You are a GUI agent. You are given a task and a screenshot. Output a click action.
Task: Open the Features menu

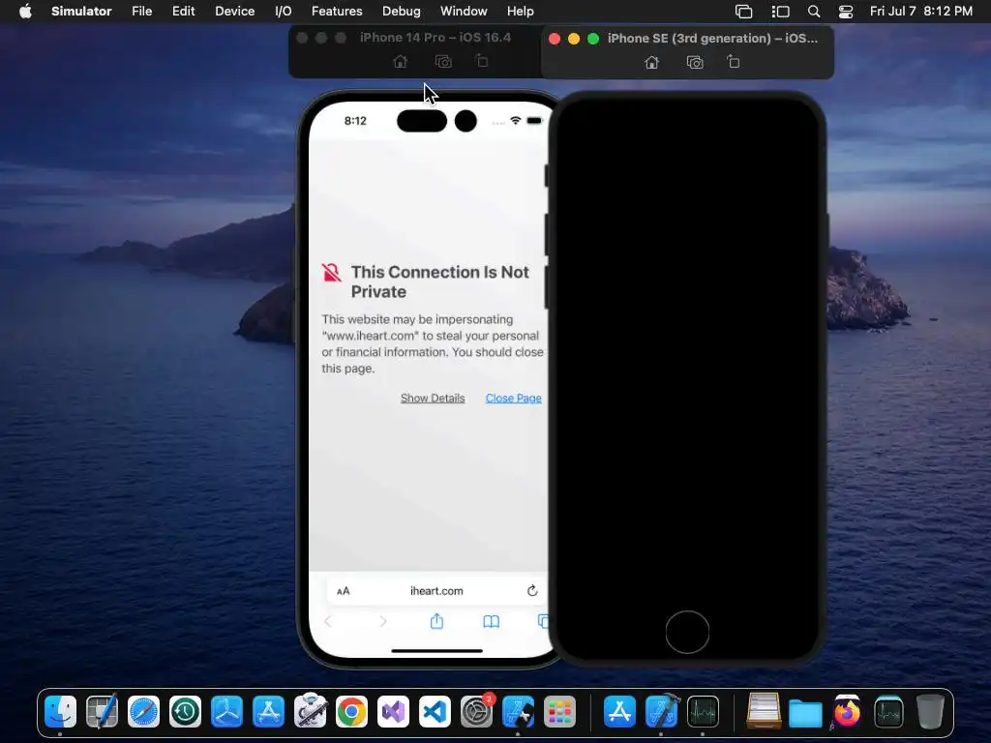coord(337,12)
